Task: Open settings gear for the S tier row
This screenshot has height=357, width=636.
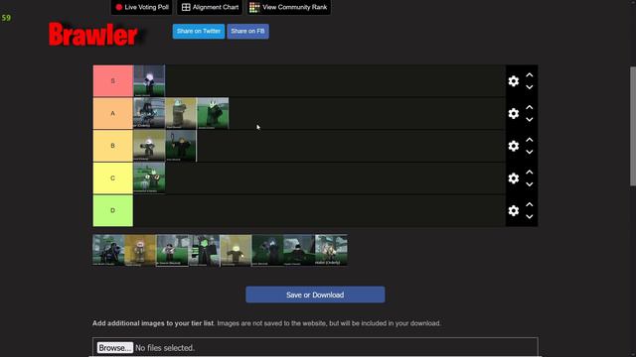Action: point(514,81)
